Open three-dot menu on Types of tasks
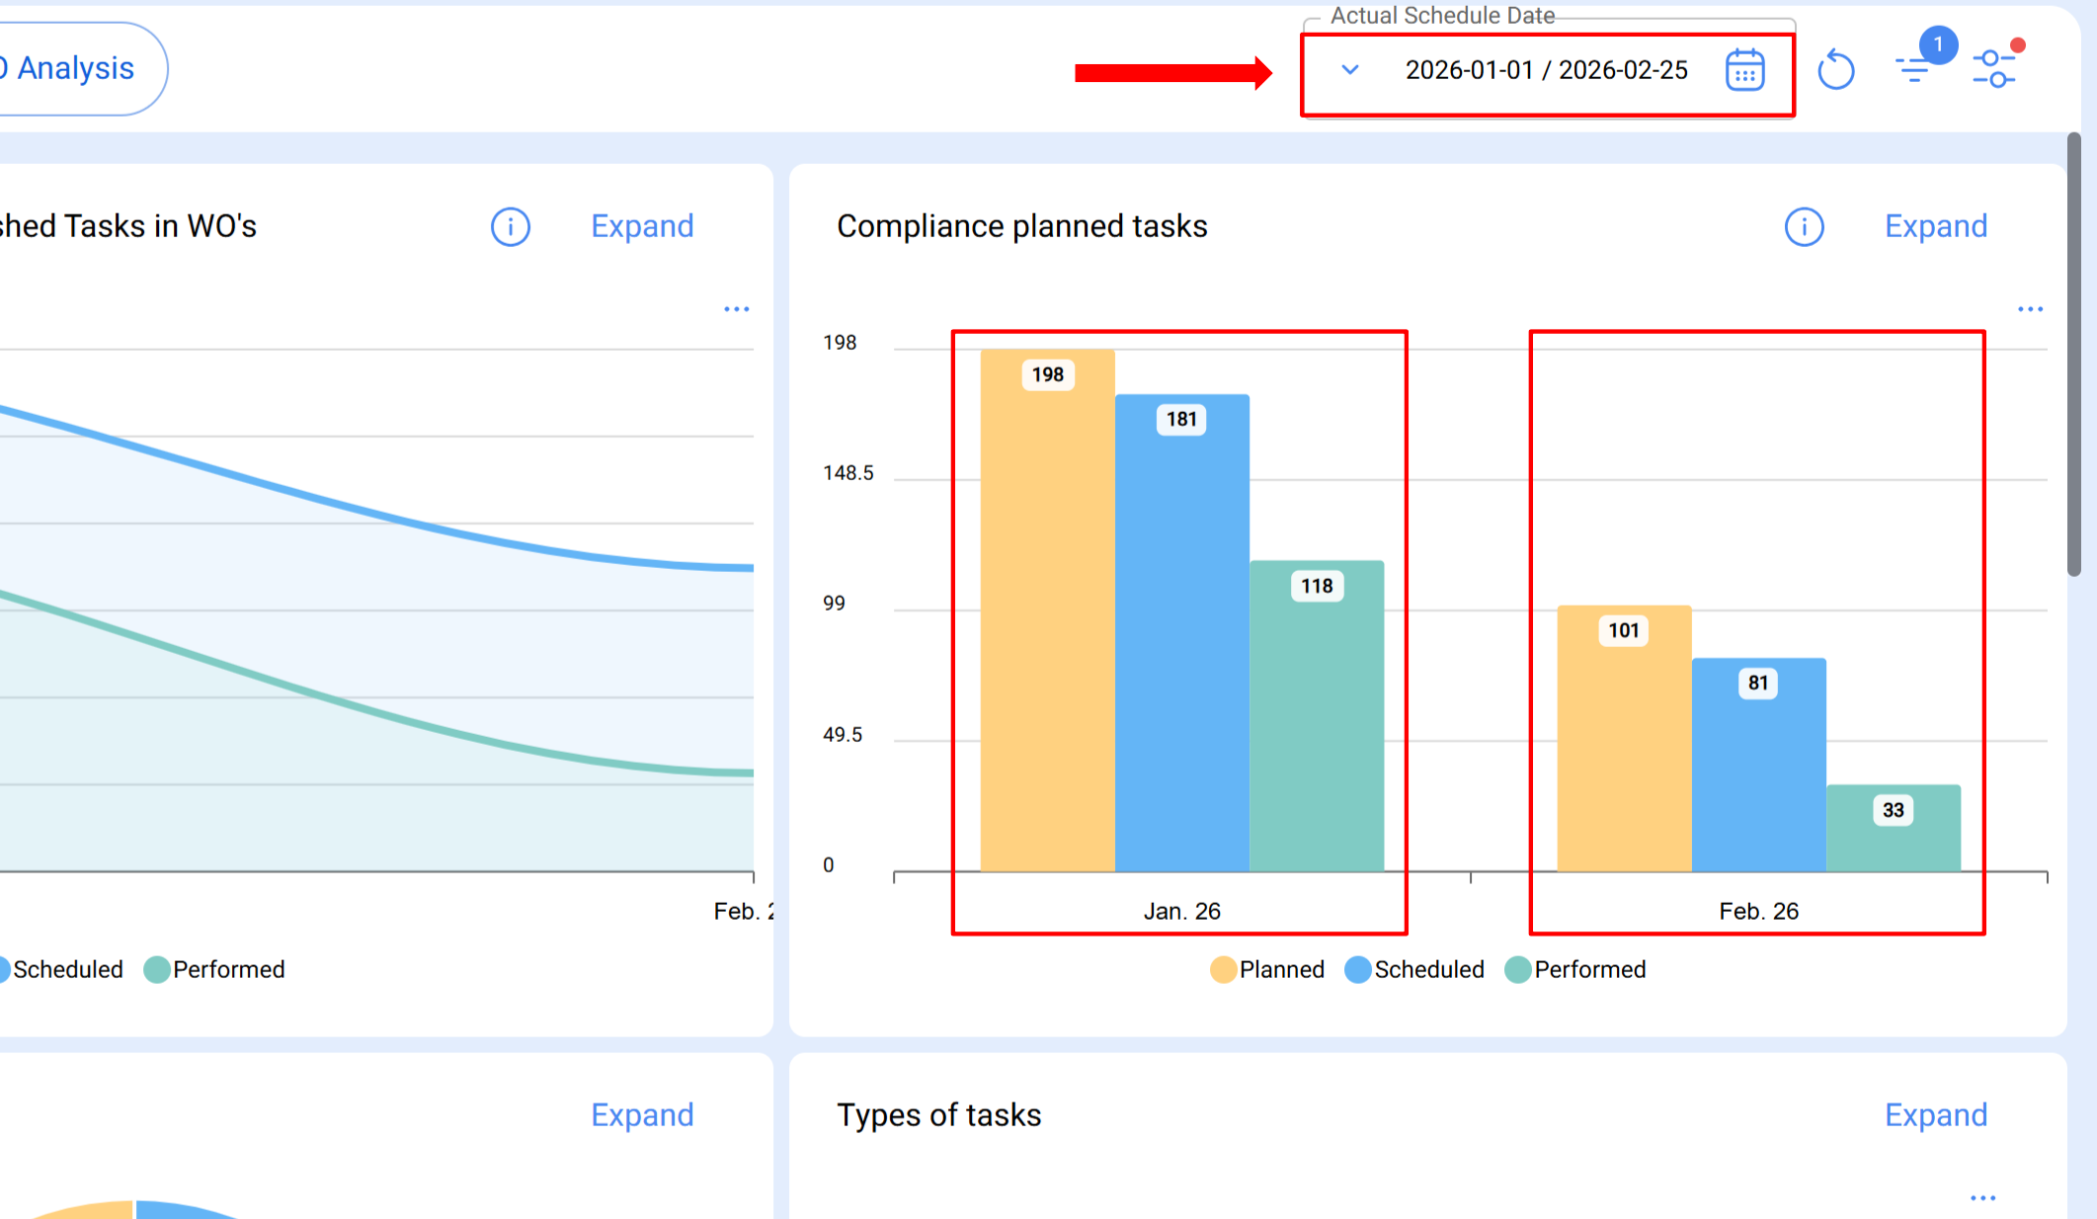The image size is (2097, 1219). pos(1982,1198)
